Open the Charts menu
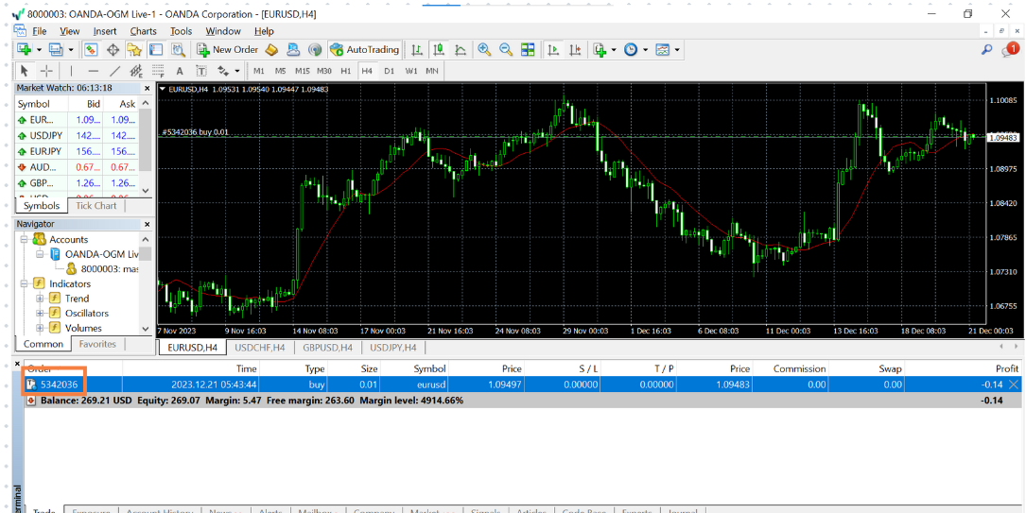 point(144,31)
